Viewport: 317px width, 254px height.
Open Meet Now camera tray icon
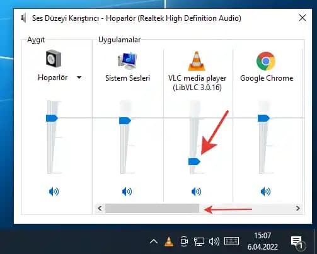(184, 241)
